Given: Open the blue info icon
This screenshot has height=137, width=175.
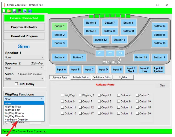Looking at the screenshot, I should (30, 11).
